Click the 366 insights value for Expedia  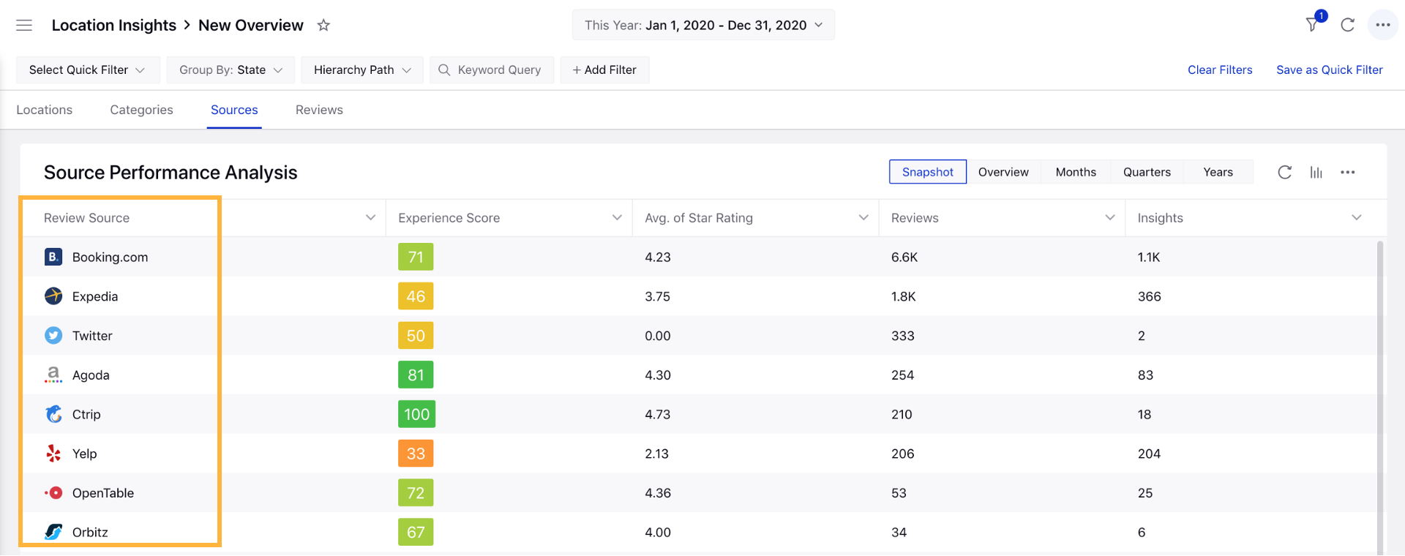click(1149, 297)
